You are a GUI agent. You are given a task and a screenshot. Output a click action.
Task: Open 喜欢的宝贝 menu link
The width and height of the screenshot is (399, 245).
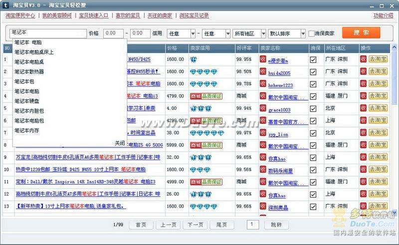128,15
